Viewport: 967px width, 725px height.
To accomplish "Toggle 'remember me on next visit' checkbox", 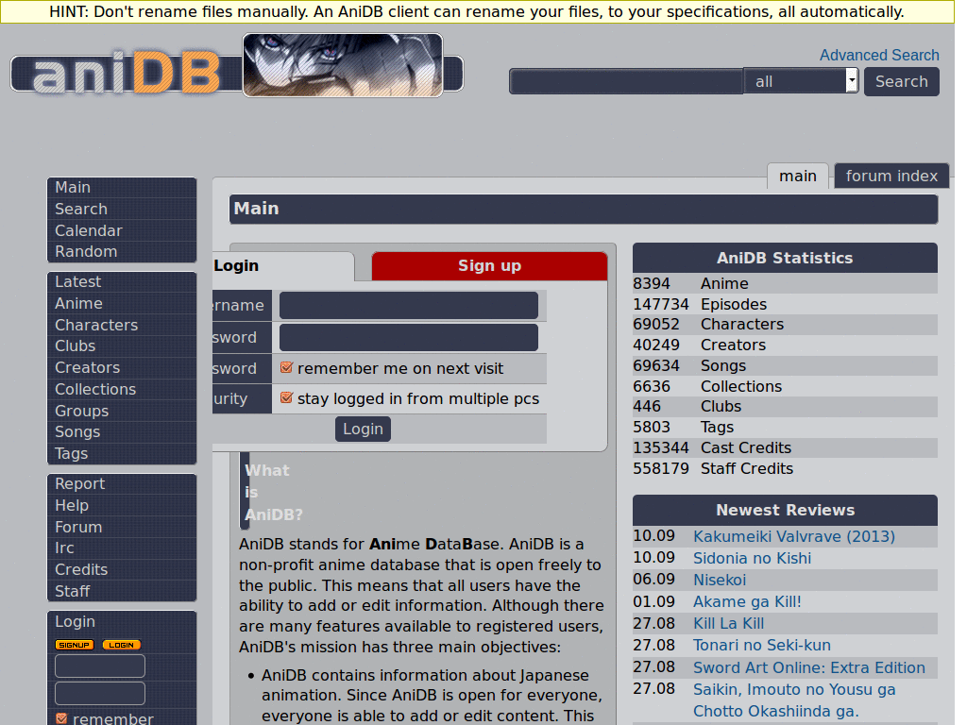I will pyautogui.click(x=286, y=367).
